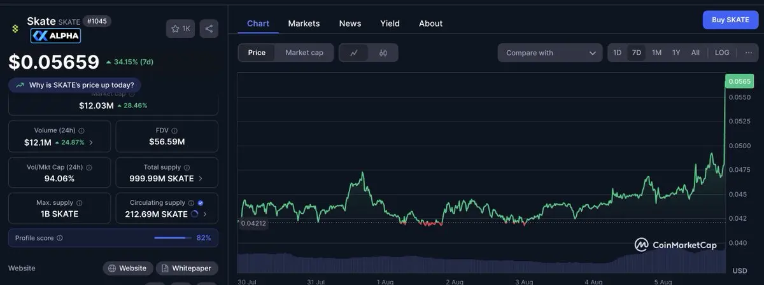Click the Skate token logo icon
The height and width of the screenshot is (285, 764).
tap(16, 29)
